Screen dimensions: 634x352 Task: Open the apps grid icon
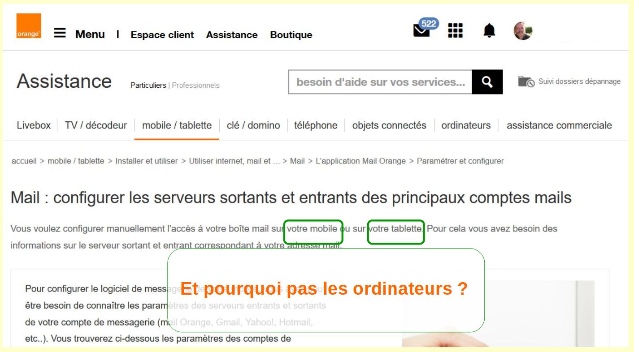(x=455, y=30)
